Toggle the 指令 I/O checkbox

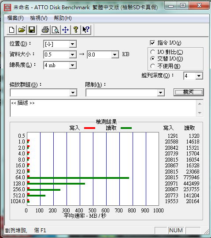(152, 43)
